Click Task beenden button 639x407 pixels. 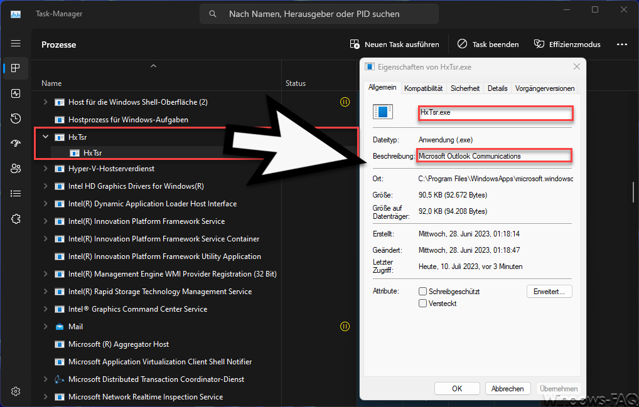tap(488, 45)
